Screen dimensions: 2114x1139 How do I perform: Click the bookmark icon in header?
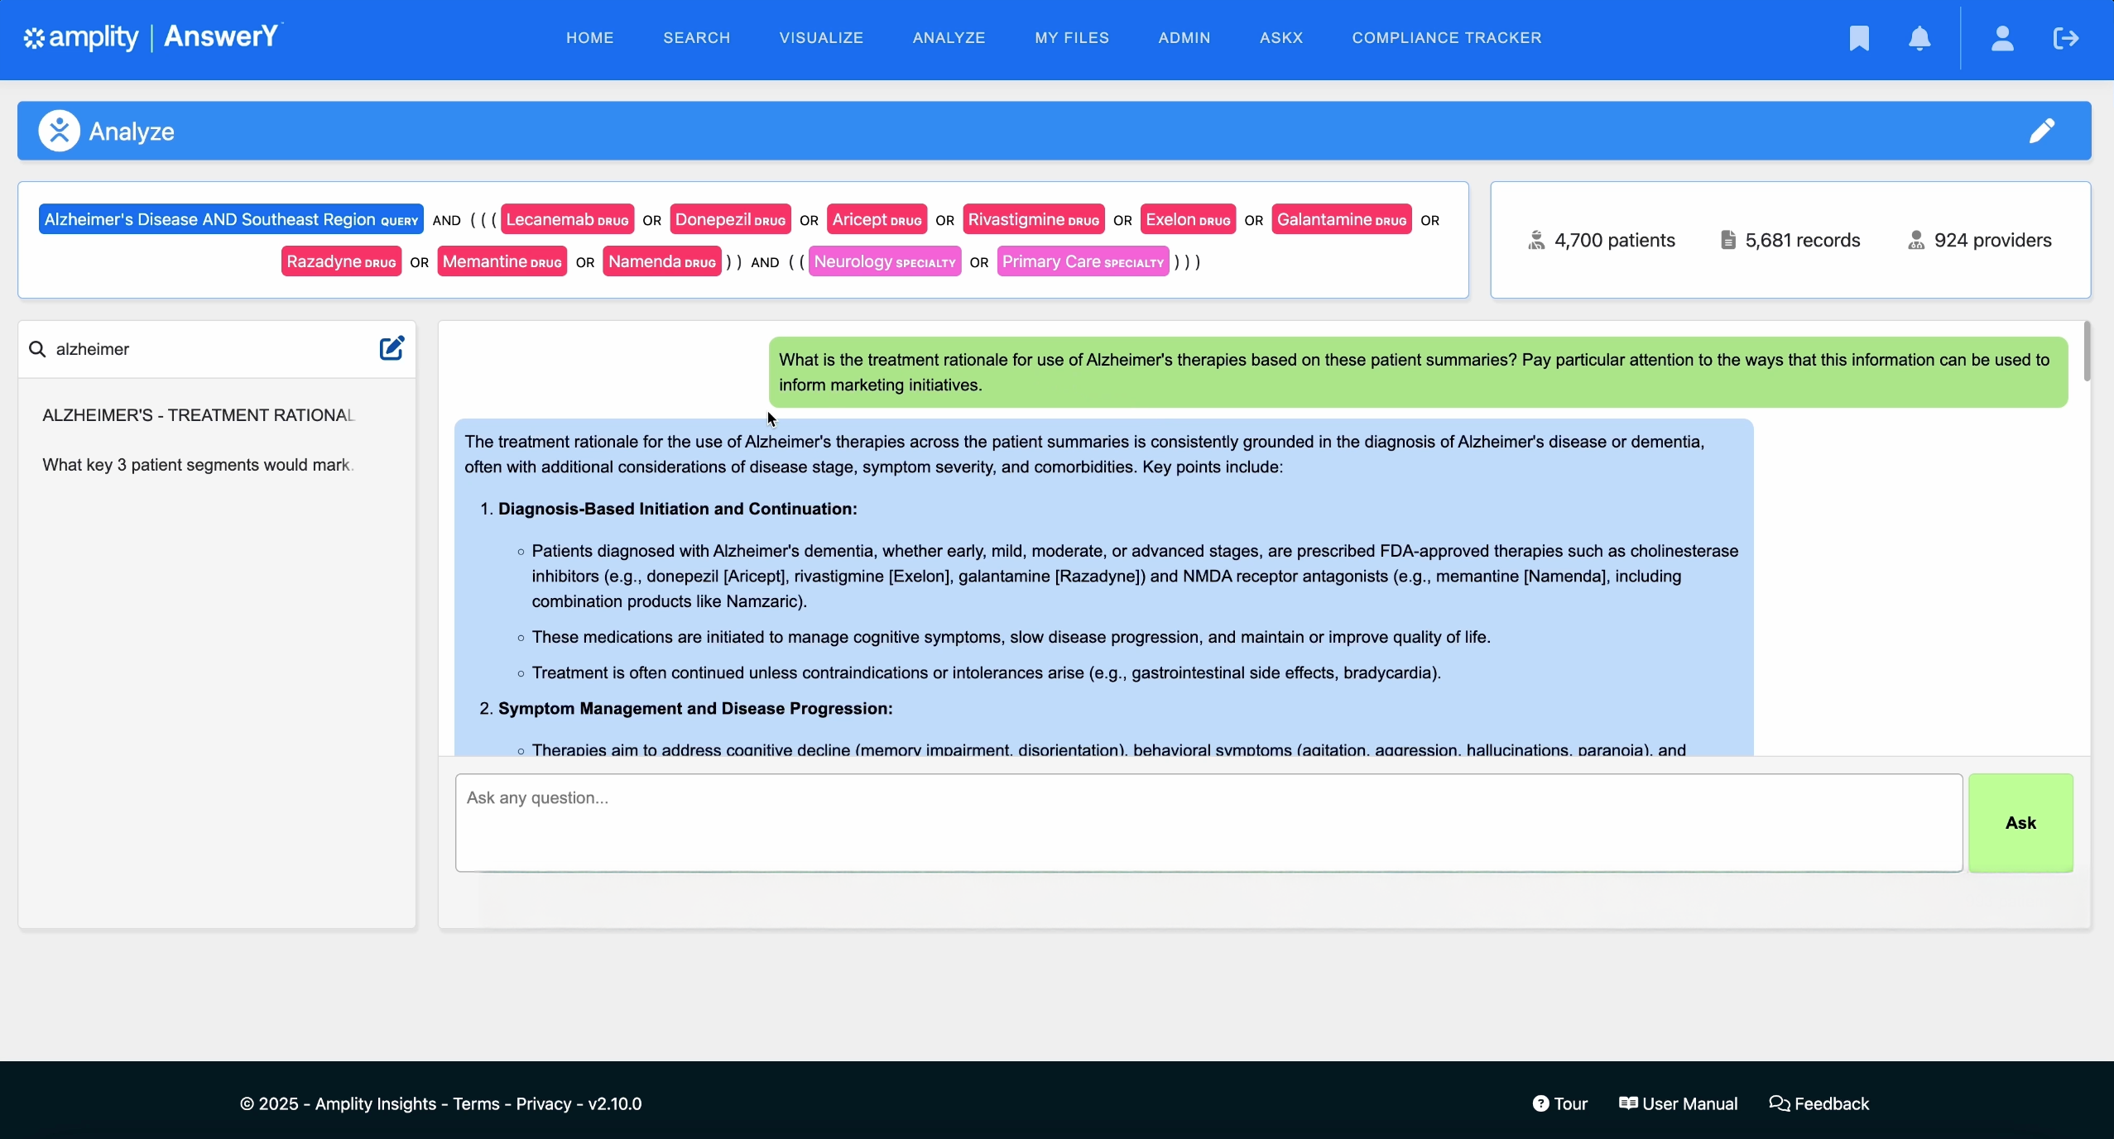pyautogui.click(x=1859, y=38)
